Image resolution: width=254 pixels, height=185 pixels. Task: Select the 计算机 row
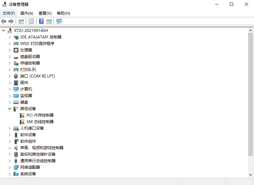(26, 89)
